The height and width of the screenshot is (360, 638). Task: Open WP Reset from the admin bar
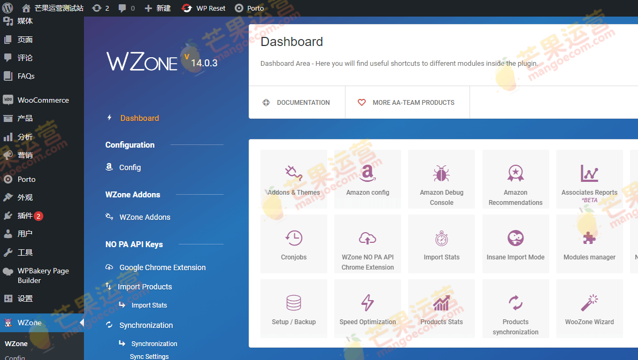coord(203,8)
